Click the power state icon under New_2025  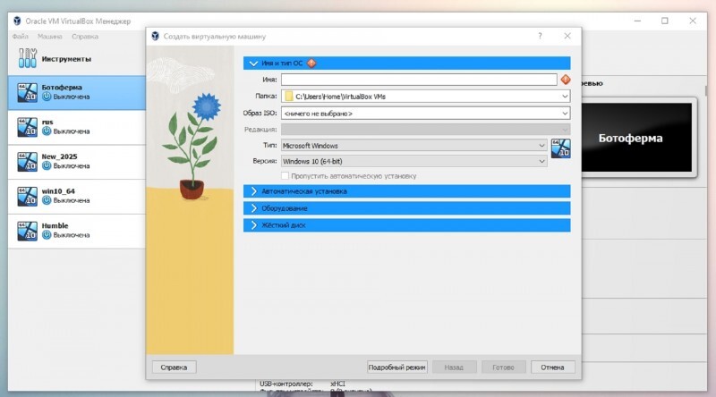47,166
